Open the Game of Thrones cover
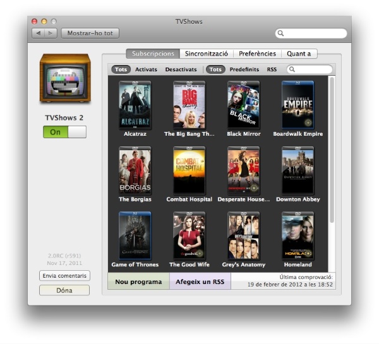 tap(135, 235)
